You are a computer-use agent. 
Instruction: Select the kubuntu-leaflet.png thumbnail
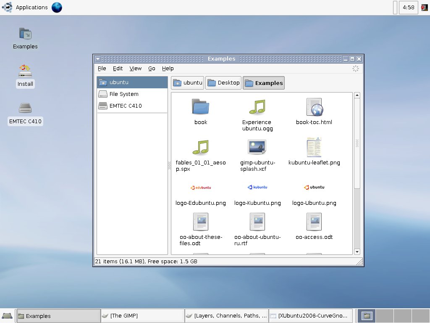coord(314,147)
